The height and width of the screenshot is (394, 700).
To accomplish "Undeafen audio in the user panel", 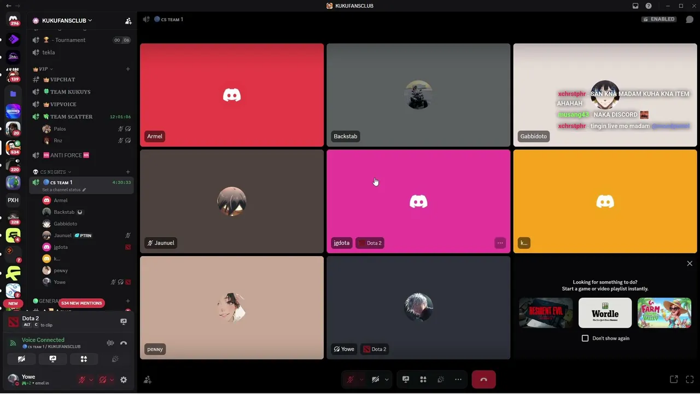I will (103, 380).
